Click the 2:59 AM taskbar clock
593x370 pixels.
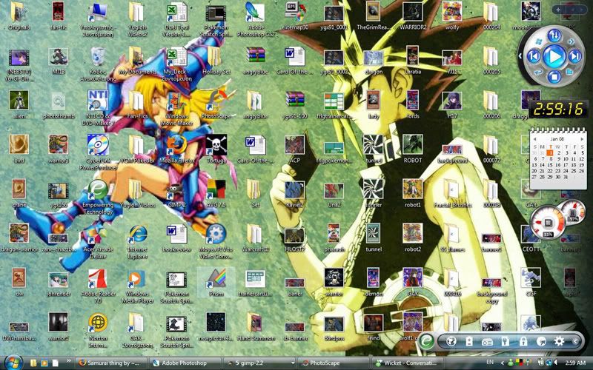(575, 363)
